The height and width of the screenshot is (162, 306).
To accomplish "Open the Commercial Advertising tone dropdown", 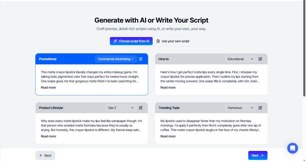I will [x=116, y=59].
